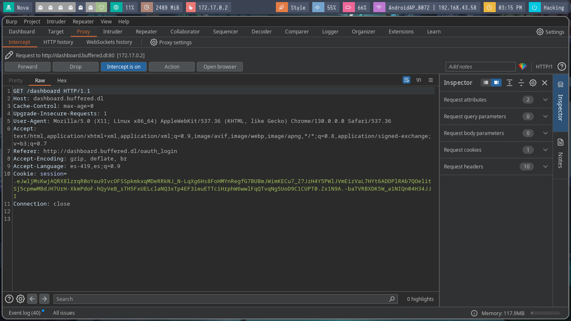Toggle the 'Intercept is on' button
This screenshot has height=321, width=571.
click(x=124, y=66)
